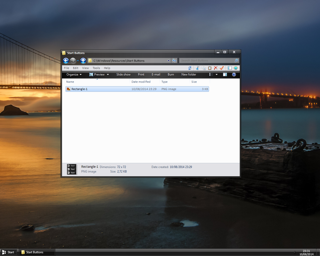The height and width of the screenshot is (256, 320).
Task: Click the clipboard Paste icon
Action: 210,68
